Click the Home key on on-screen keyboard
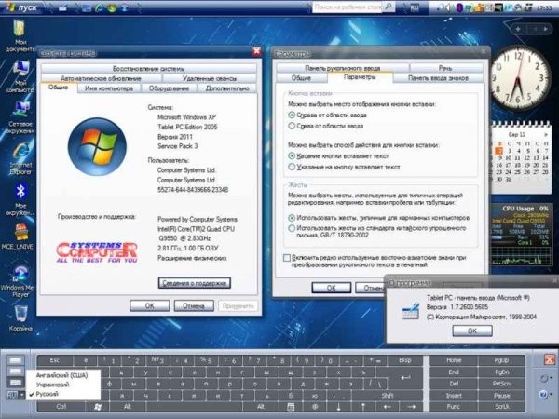Screen dimensions: 559x419 454,360
